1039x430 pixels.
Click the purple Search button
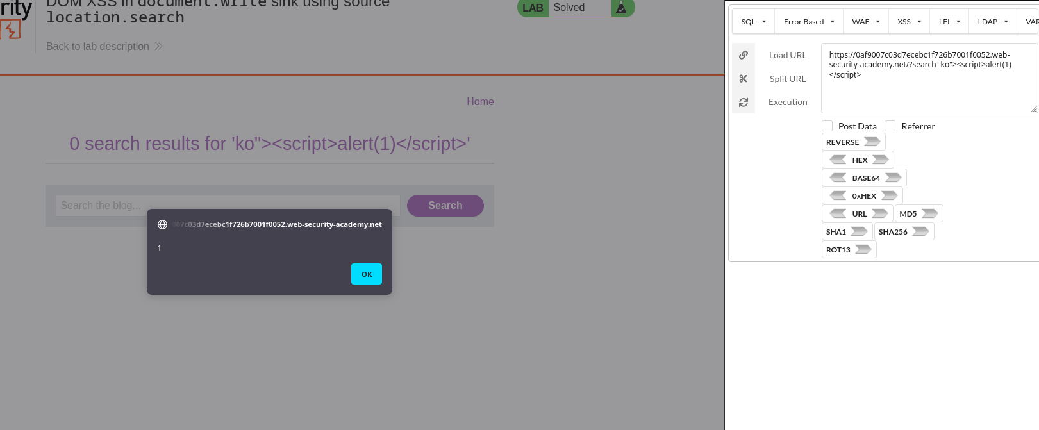coord(445,206)
